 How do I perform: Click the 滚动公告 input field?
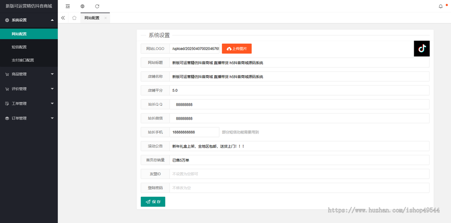tap(299, 146)
